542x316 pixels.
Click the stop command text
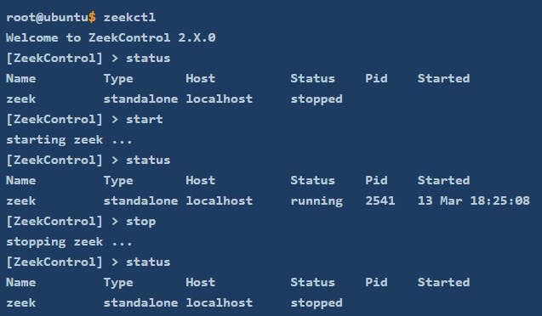click(x=140, y=222)
